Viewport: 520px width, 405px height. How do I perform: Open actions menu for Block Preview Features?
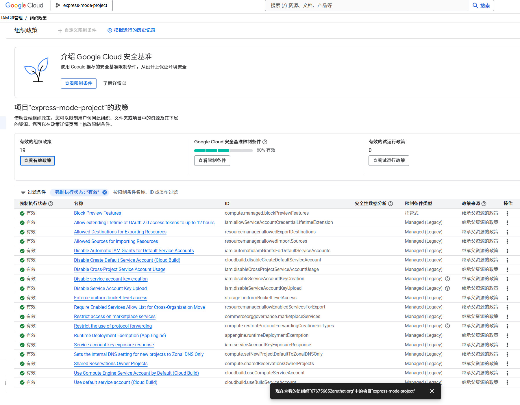click(507, 213)
